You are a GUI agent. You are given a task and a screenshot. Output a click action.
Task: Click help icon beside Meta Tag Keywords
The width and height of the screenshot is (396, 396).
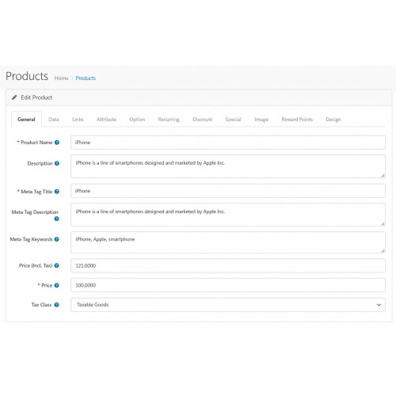(x=57, y=239)
